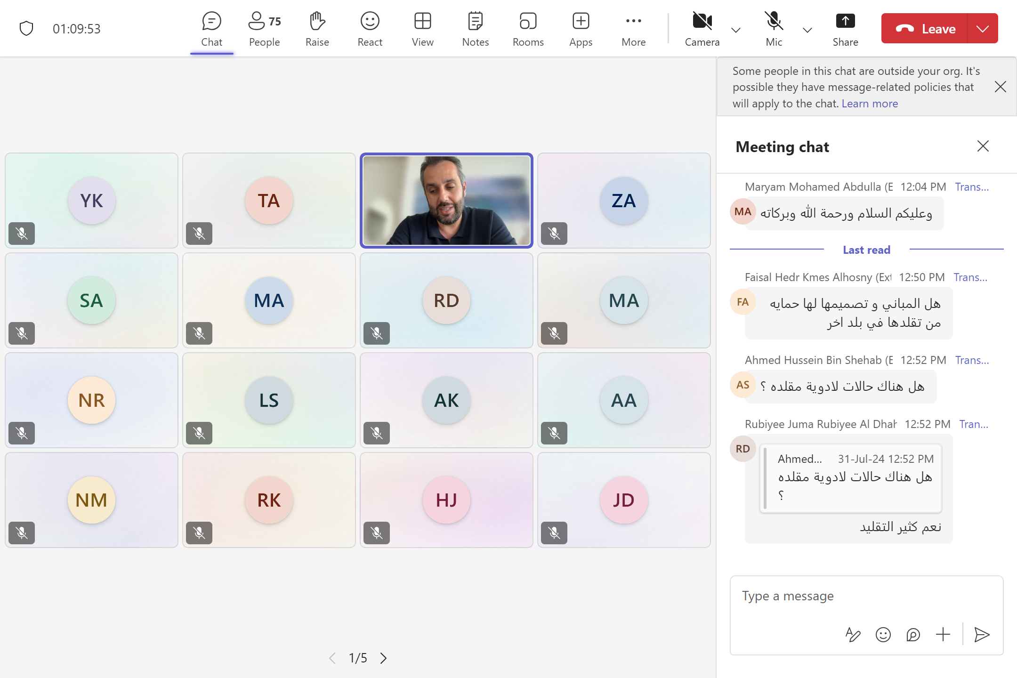Click the red Leave button

[x=925, y=29]
